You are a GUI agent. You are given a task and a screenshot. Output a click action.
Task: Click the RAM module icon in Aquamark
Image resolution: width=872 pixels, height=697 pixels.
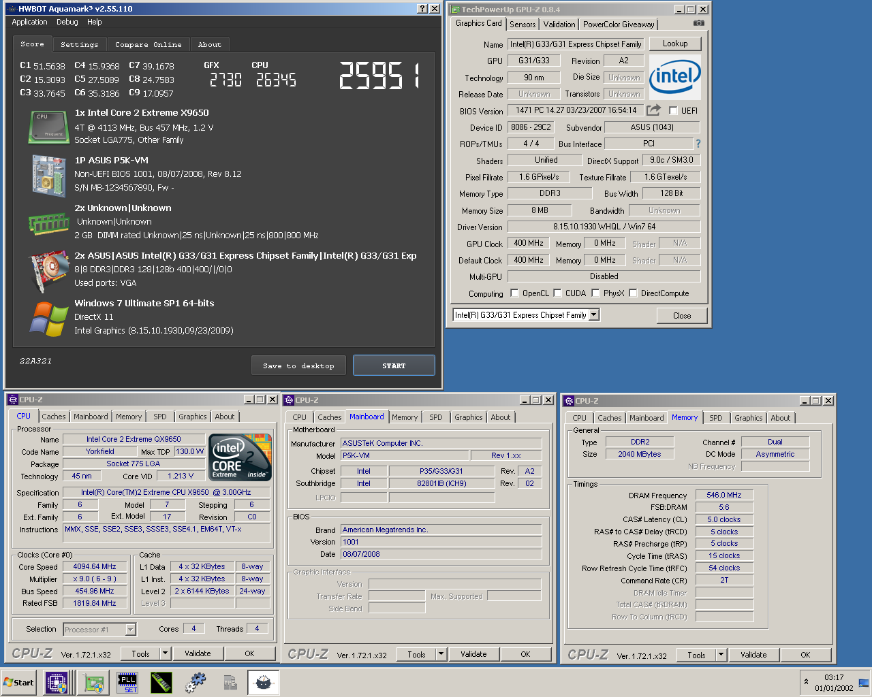pyautogui.click(x=49, y=223)
